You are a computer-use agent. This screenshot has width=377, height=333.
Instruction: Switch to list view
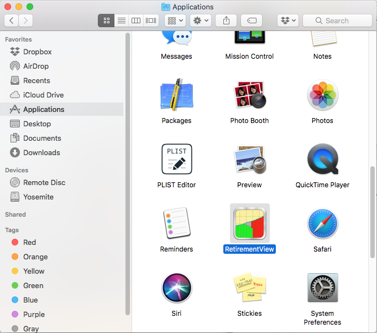coord(122,21)
